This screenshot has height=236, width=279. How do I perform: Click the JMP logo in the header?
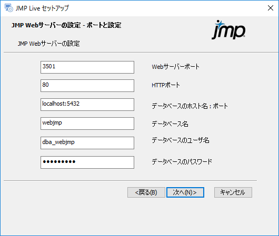(228, 29)
